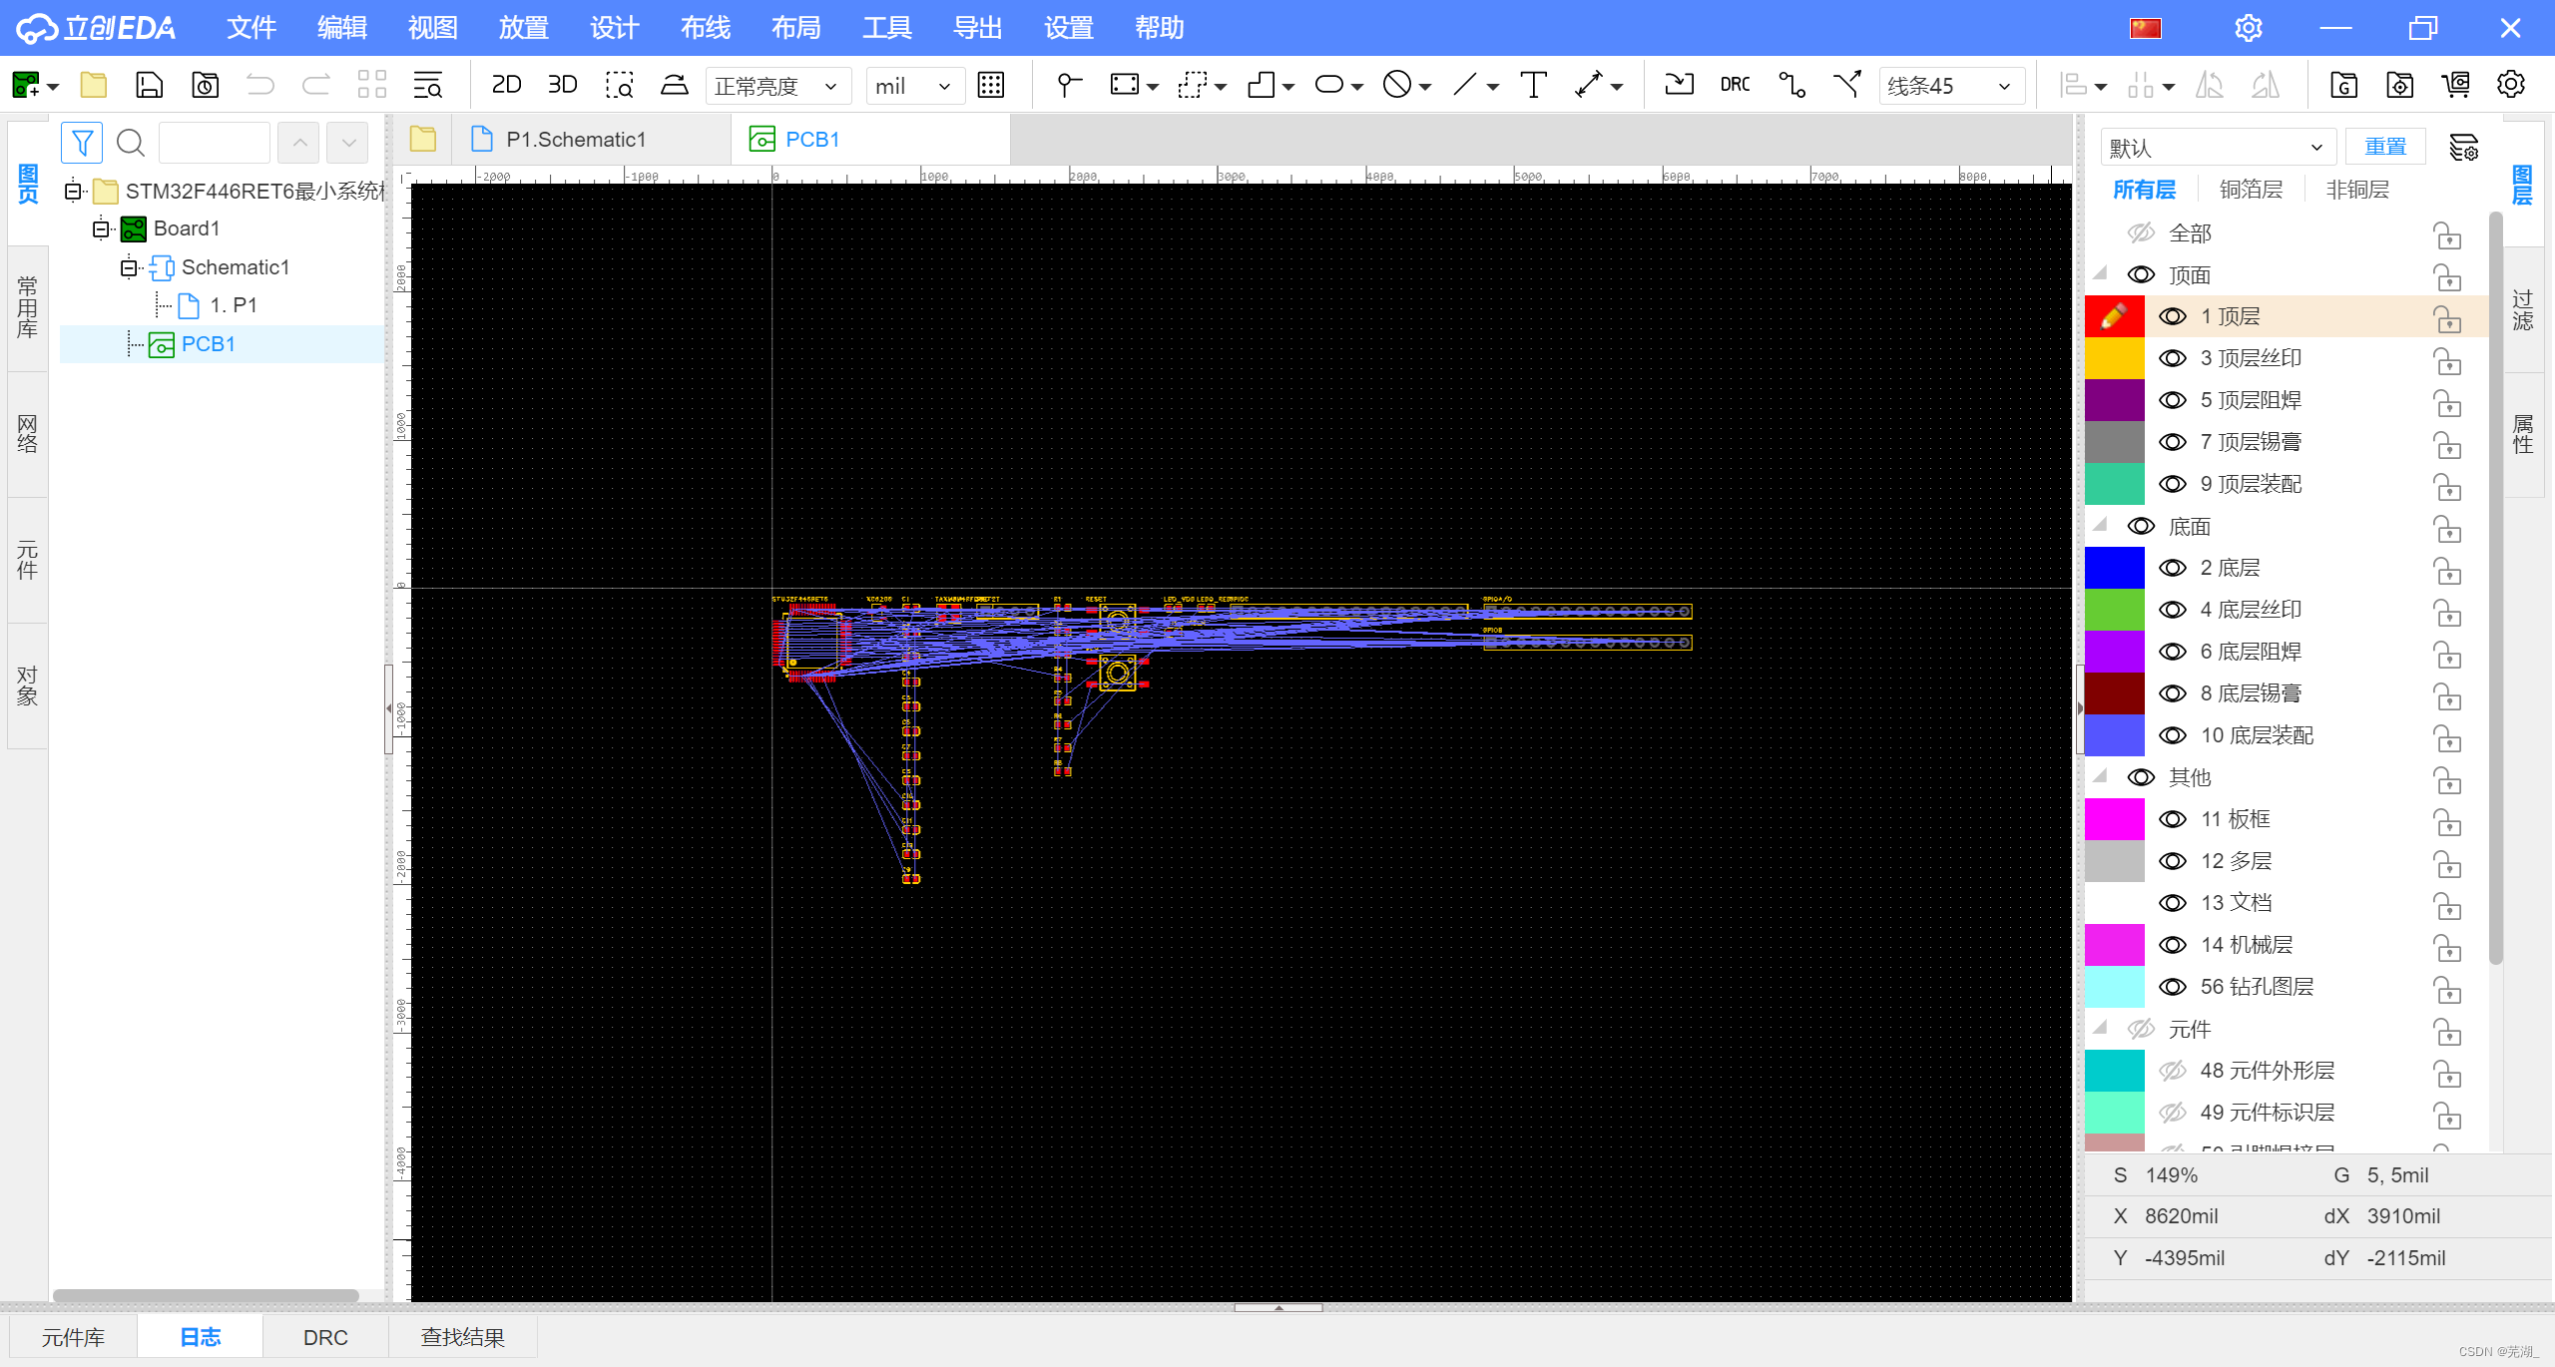This screenshot has height=1367, width=2555.
Task: Open the 过滤 filter side panel
Action: coord(2523,310)
